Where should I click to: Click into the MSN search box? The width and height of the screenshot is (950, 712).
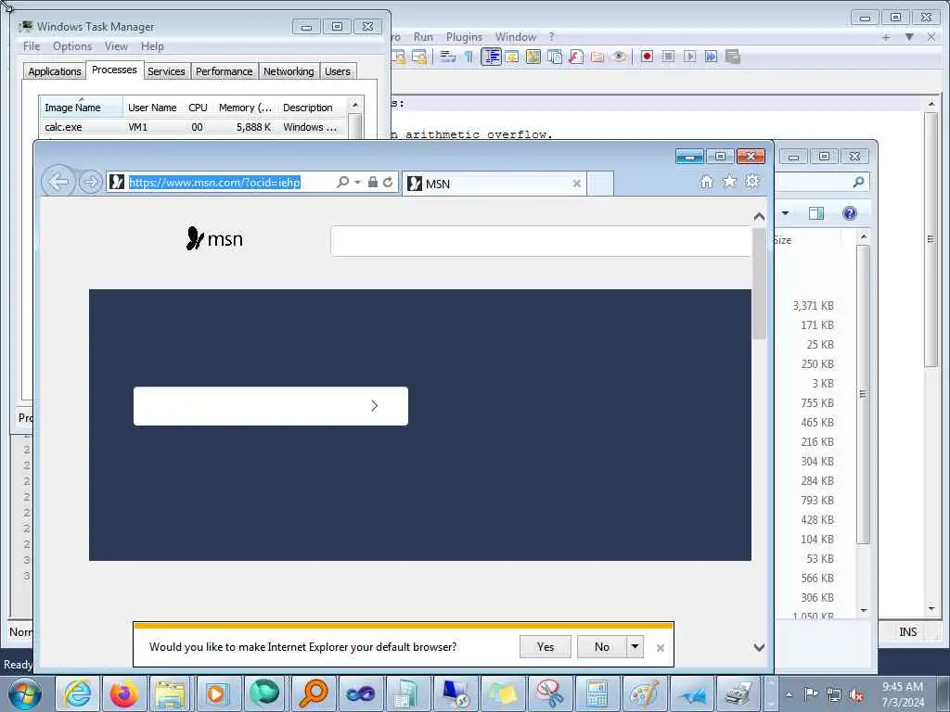(541, 241)
